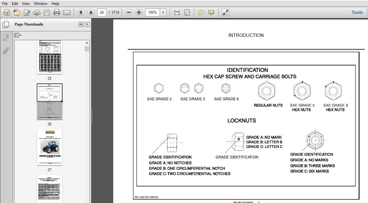Screen dimensions: 368x203
Task: Open the View menu
Action: pos(26,4)
